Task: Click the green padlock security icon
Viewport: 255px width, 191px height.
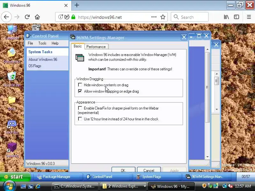Action: [x=73, y=17]
